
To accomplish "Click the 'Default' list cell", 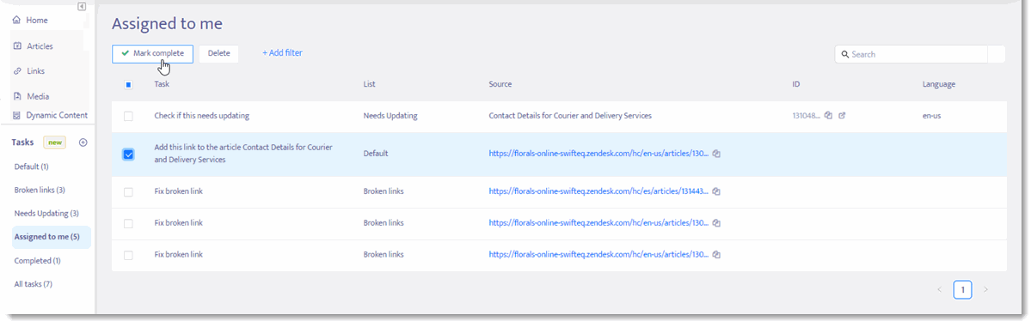I will pos(376,154).
